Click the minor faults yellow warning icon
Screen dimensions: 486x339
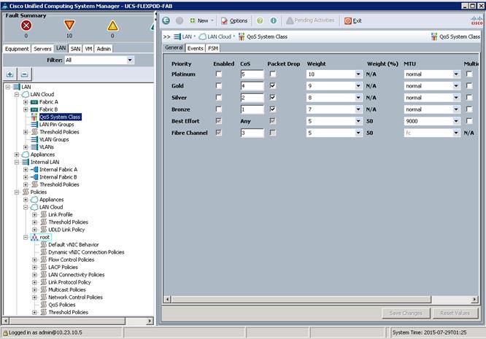(x=112, y=26)
